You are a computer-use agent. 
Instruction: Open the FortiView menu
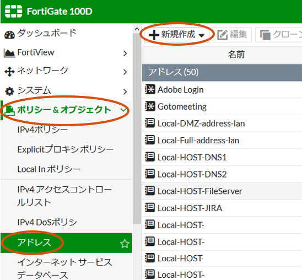(x=66, y=52)
